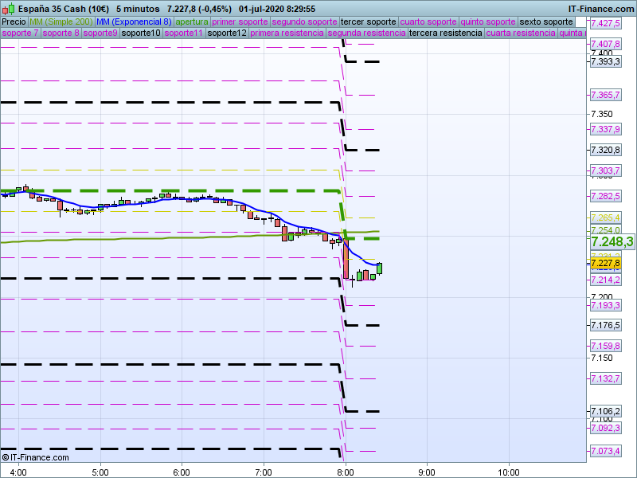
Task: Select the MM (Exponencial 8) indicator label
Action: pyautogui.click(x=134, y=22)
